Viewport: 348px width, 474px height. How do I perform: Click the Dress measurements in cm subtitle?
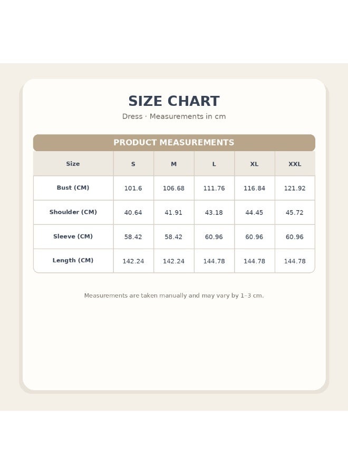point(174,116)
